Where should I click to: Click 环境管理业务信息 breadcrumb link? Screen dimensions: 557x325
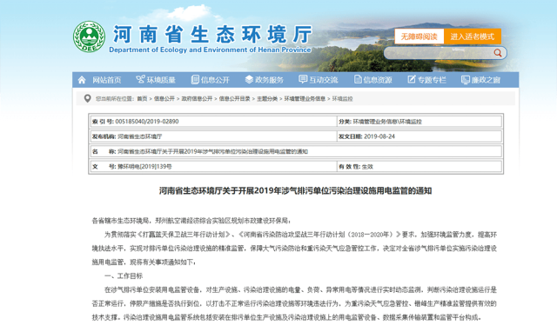305,99
